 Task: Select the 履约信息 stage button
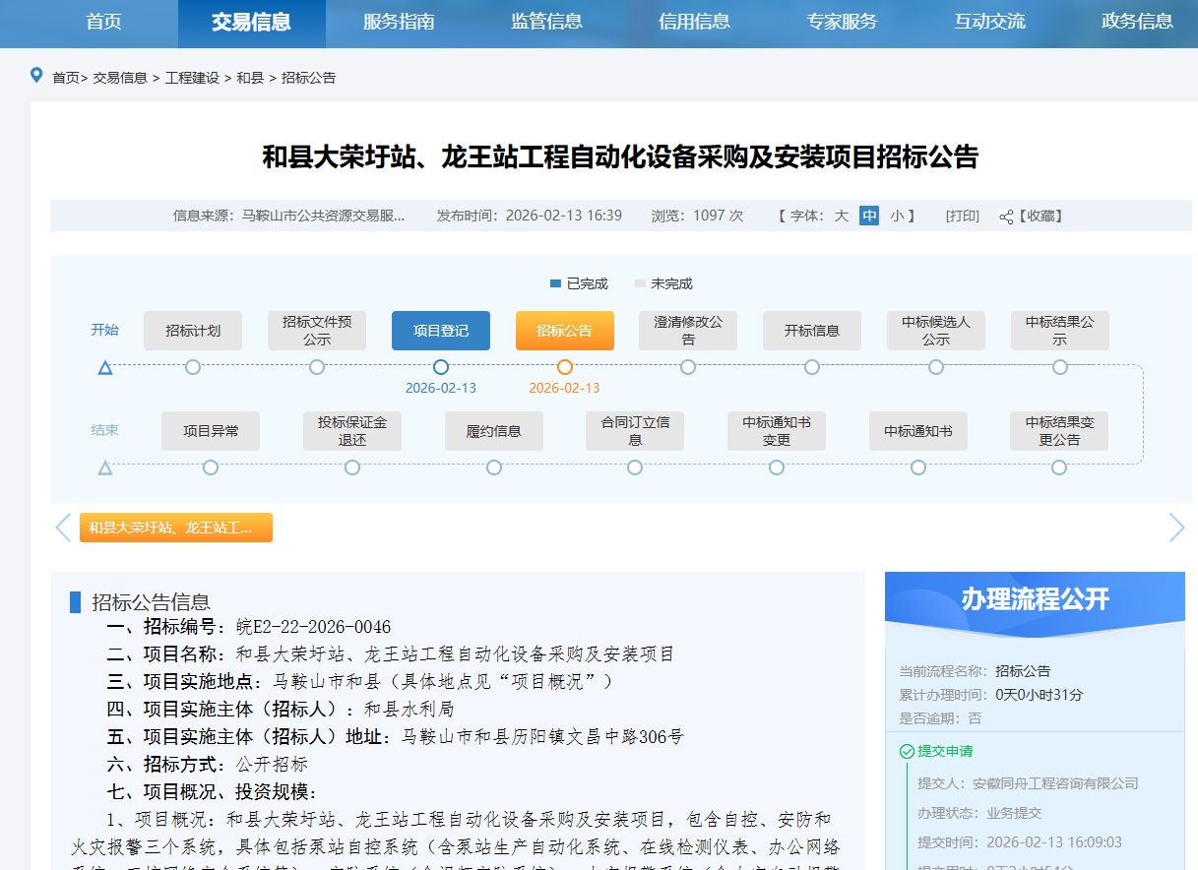pos(494,431)
